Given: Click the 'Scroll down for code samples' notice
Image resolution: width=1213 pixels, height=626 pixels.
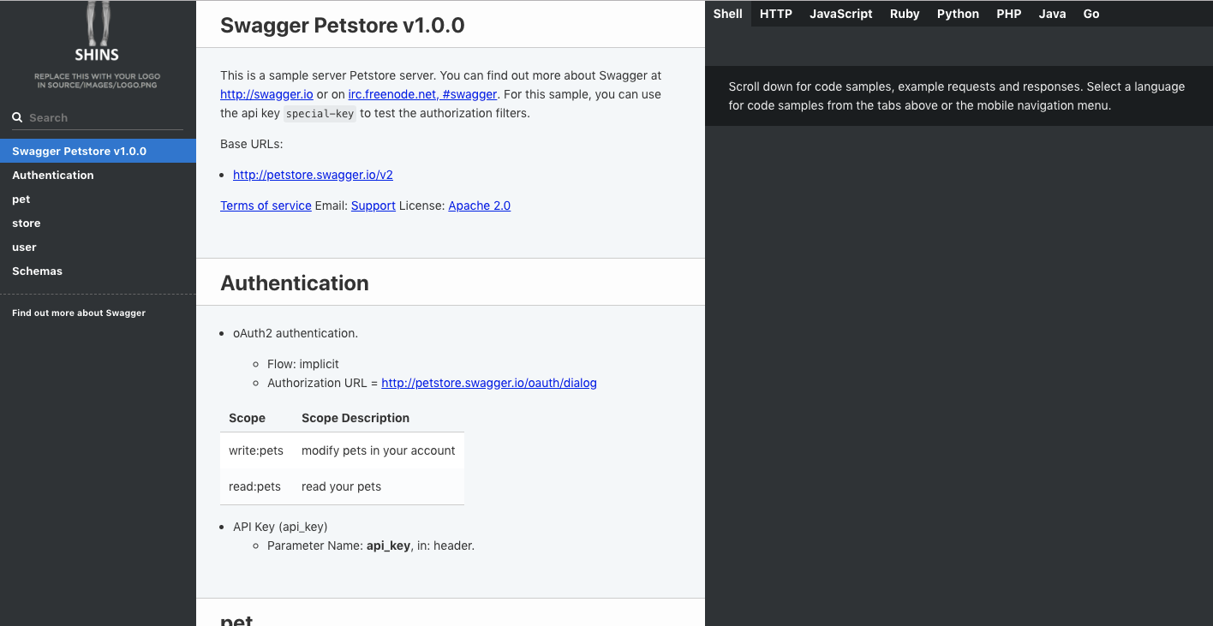Looking at the screenshot, I should pyautogui.click(x=957, y=96).
